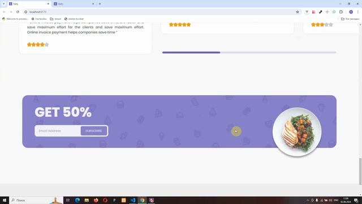Open the Настройки bookmark
This screenshot has height=204, width=362.
(x=39, y=19)
